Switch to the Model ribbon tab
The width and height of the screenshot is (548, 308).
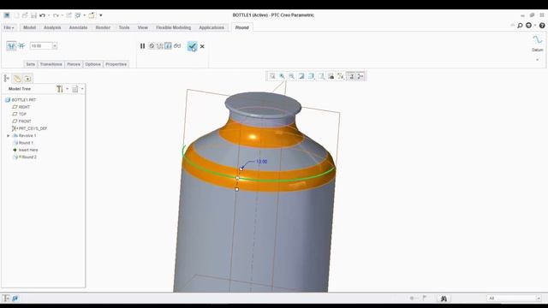coord(29,27)
